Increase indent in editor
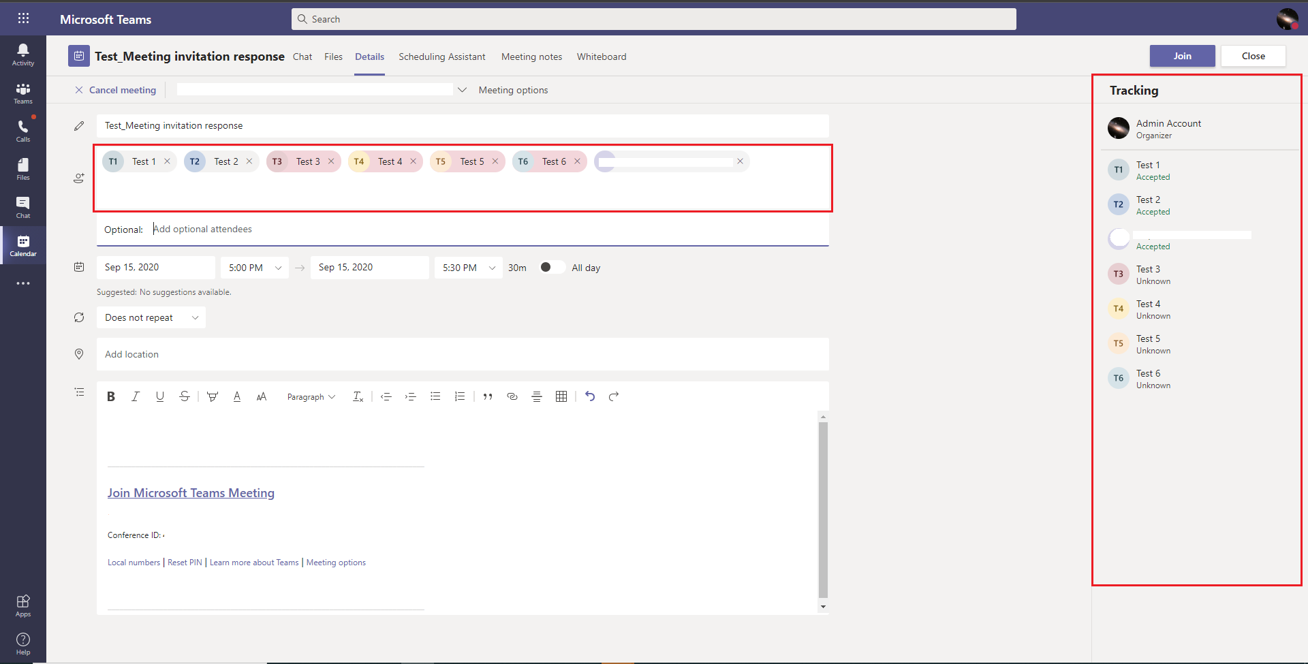This screenshot has height=664, width=1308. 411,396
